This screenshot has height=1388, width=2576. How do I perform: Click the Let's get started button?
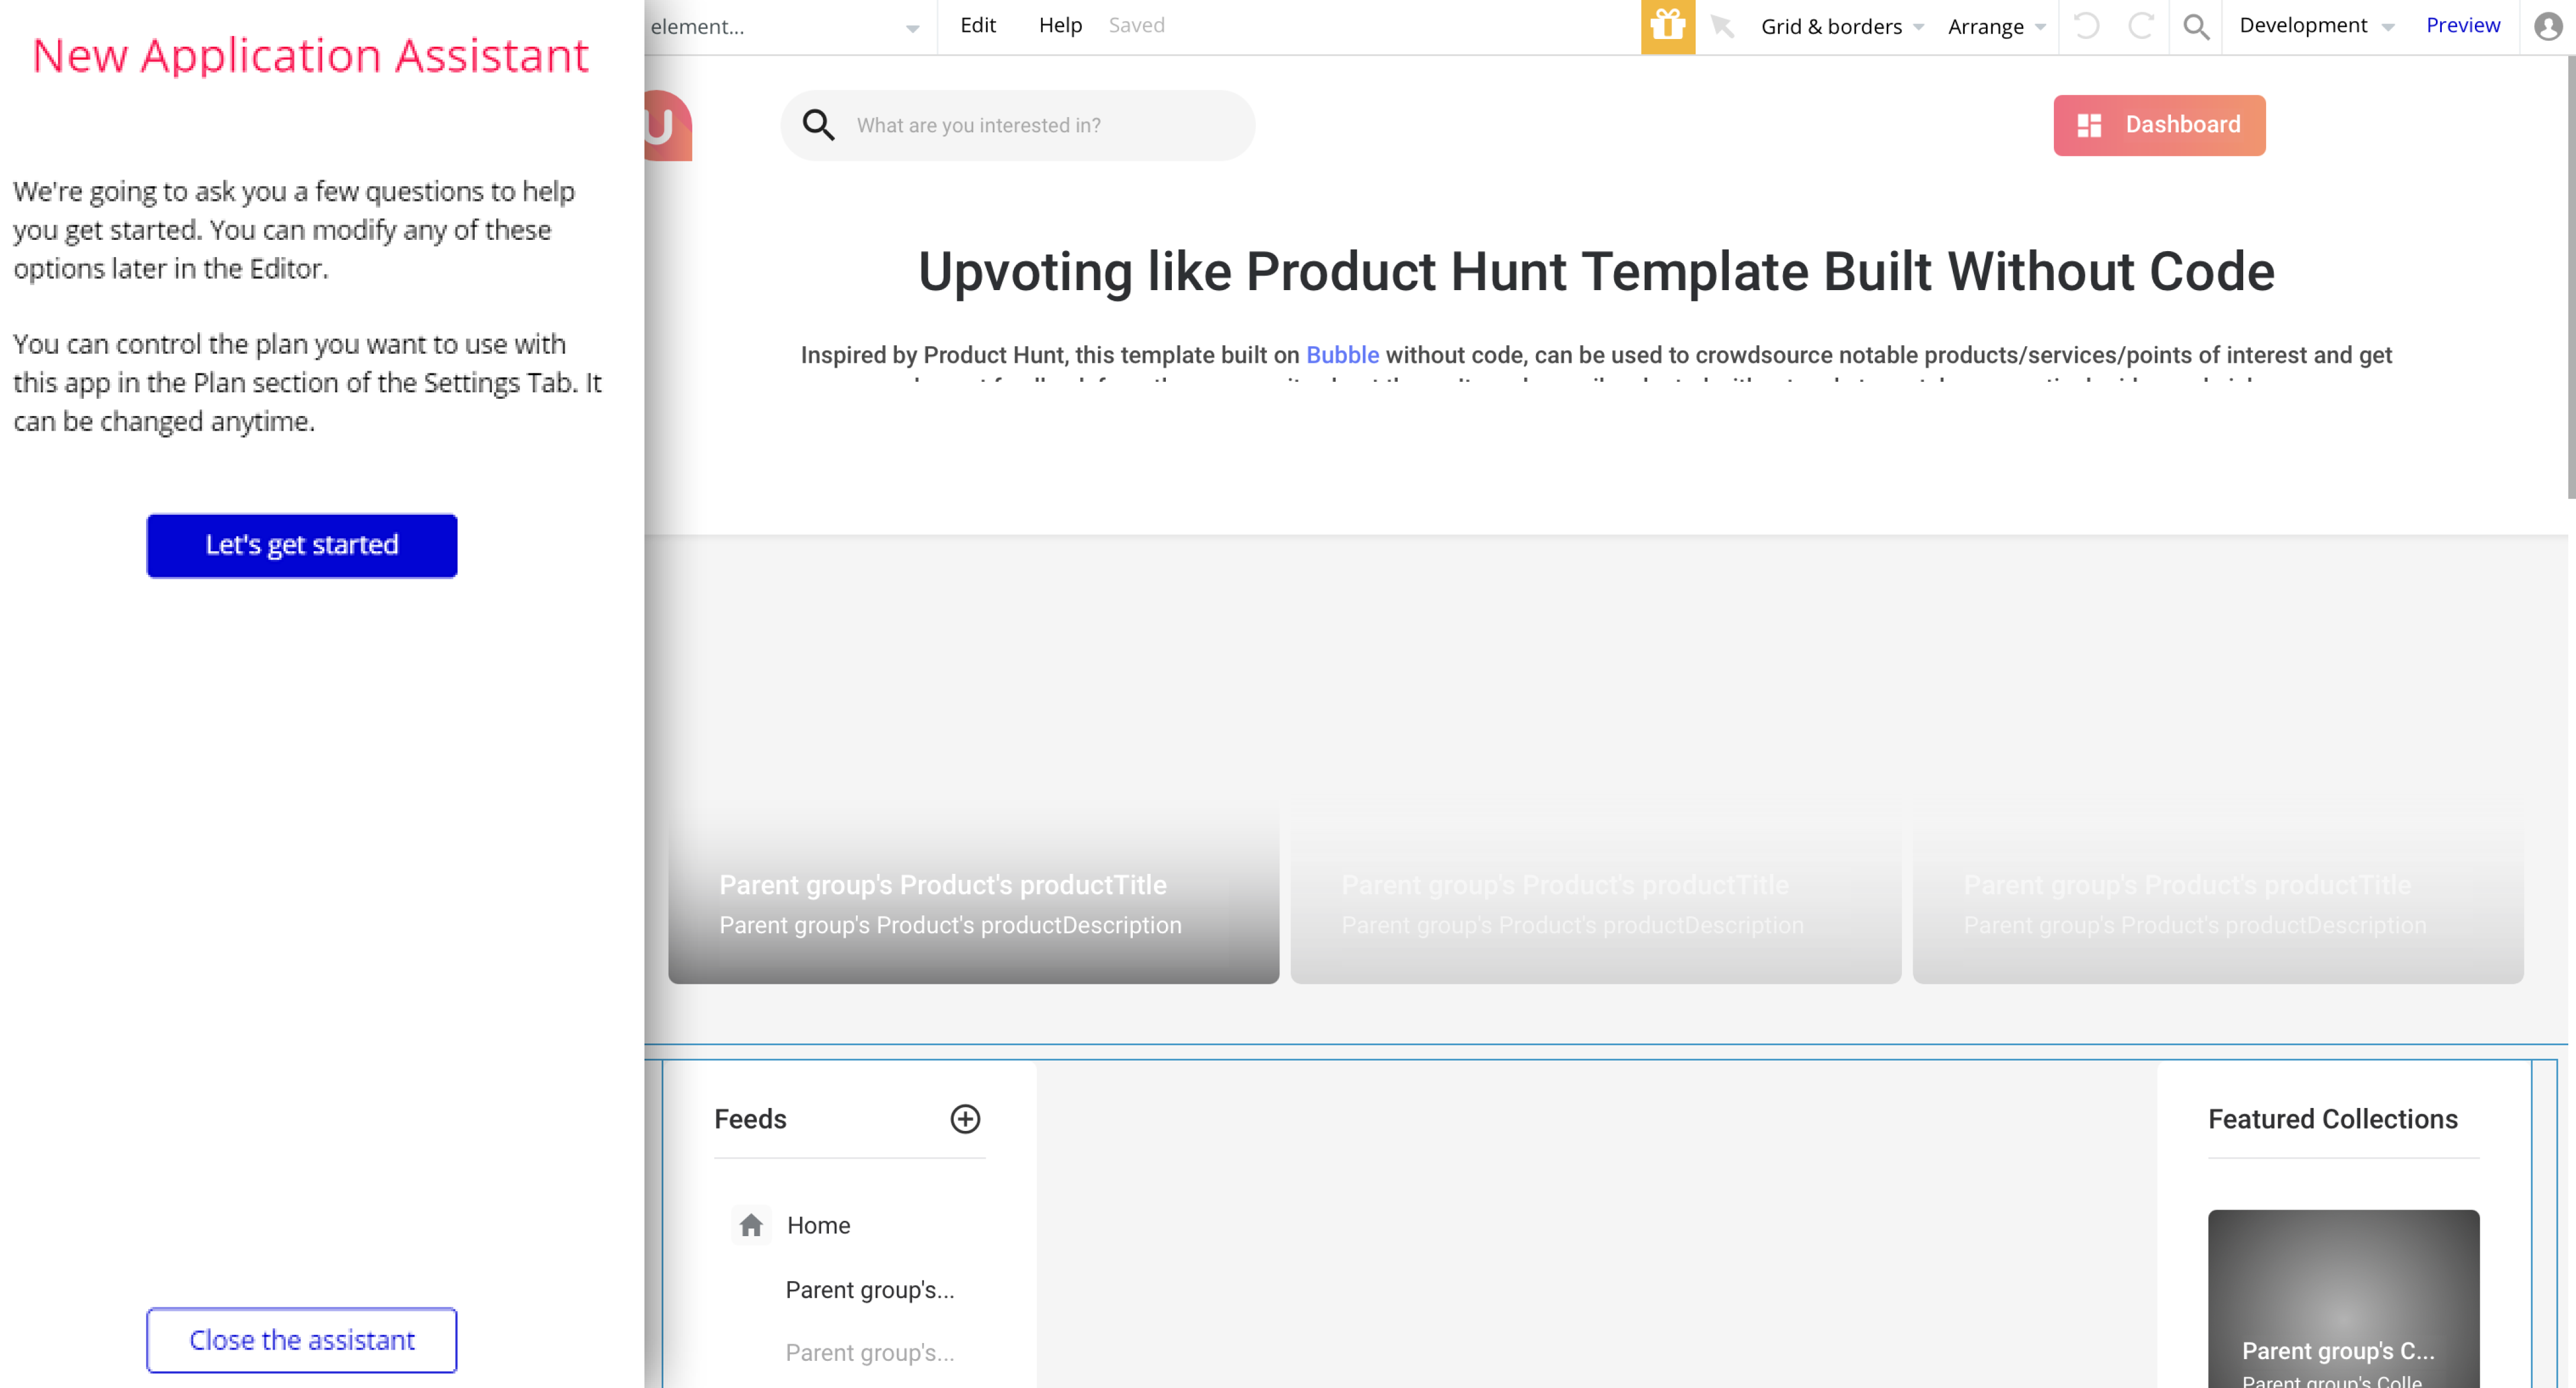click(x=301, y=545)
